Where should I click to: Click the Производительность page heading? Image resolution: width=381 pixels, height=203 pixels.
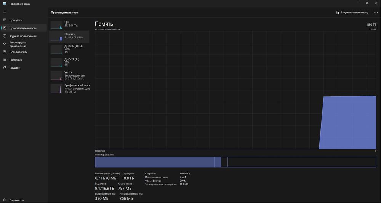65,13
